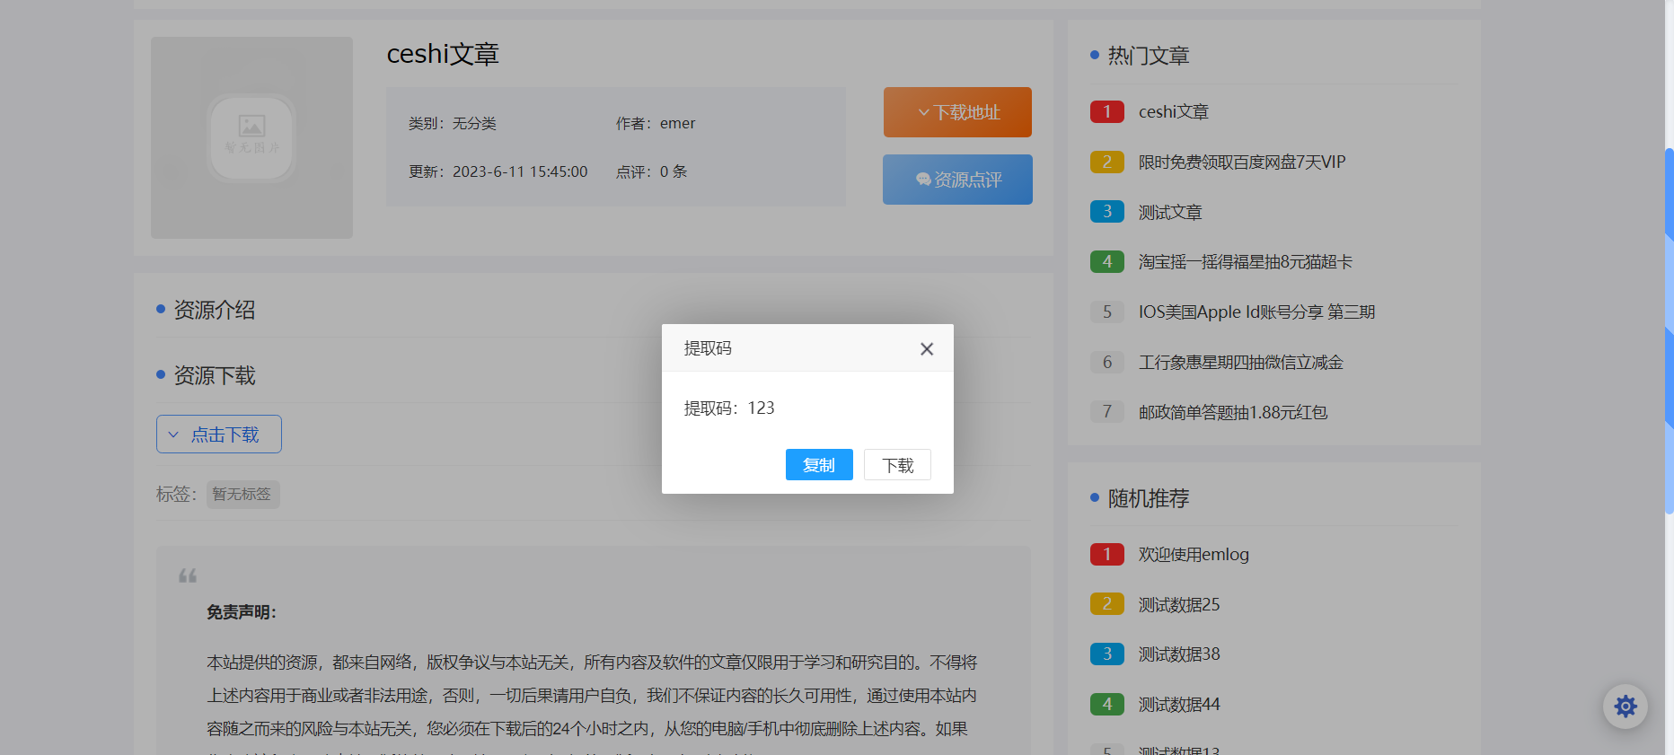Screen dimensions: 1674x755
Task: Open 淘宝摇一摇得福星抽8元猫超卡 article
Action: click(x=1245, y=262)
